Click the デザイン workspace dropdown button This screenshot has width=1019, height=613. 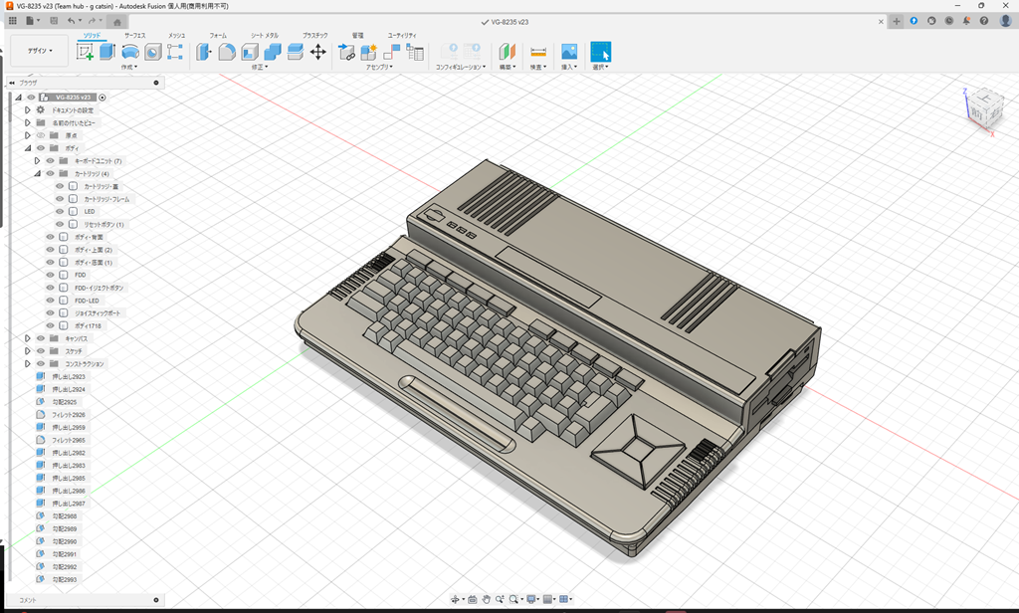pos(40,50)
